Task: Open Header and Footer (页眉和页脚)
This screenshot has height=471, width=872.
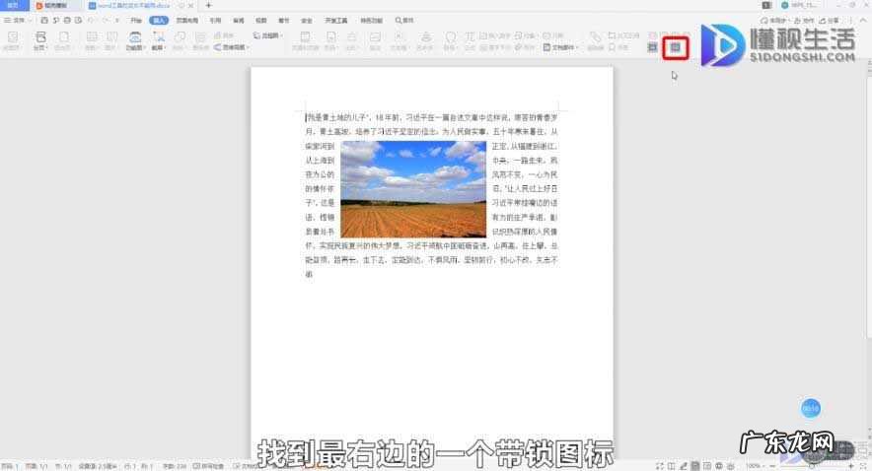Action: coord(306,40)
